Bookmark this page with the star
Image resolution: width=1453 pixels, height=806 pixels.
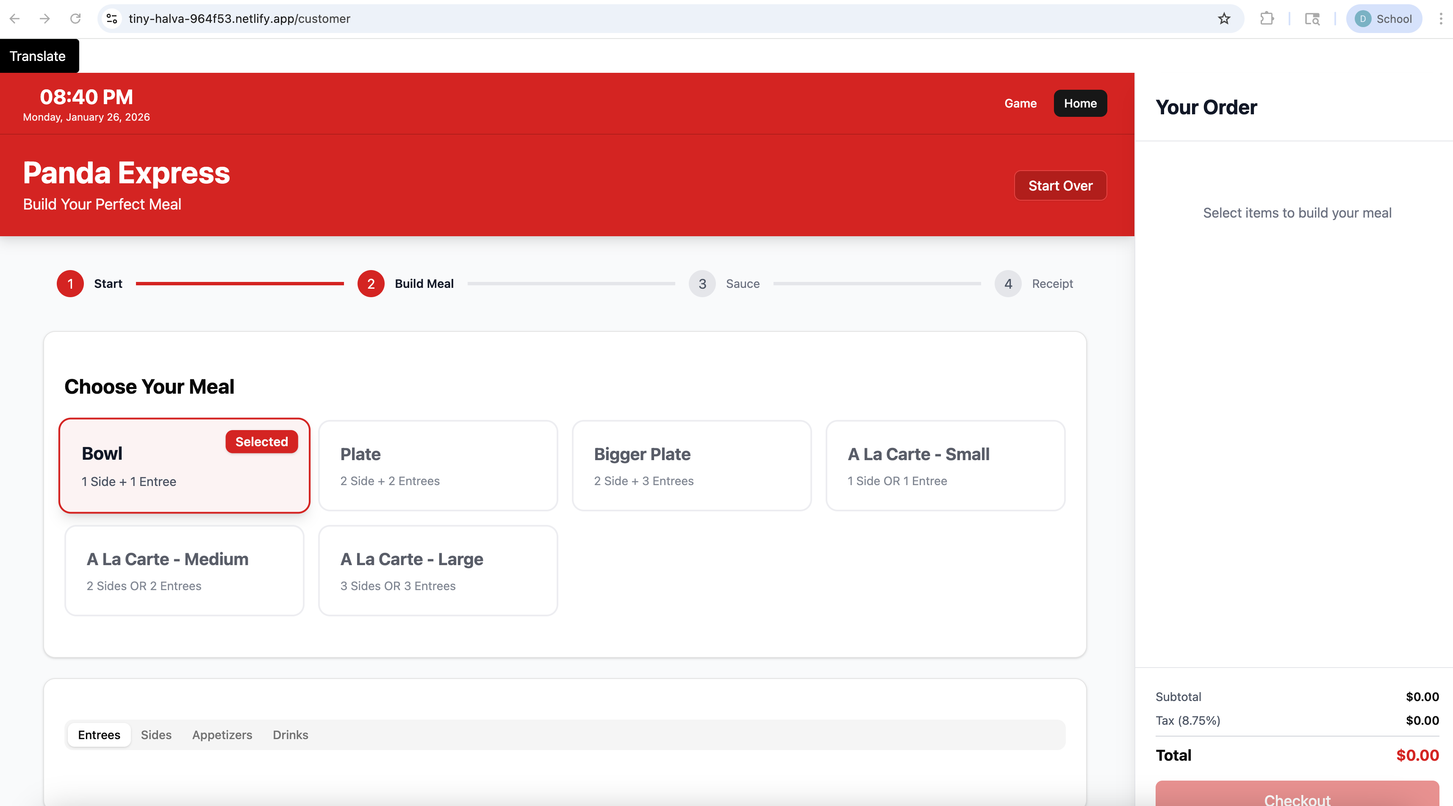1224,19
